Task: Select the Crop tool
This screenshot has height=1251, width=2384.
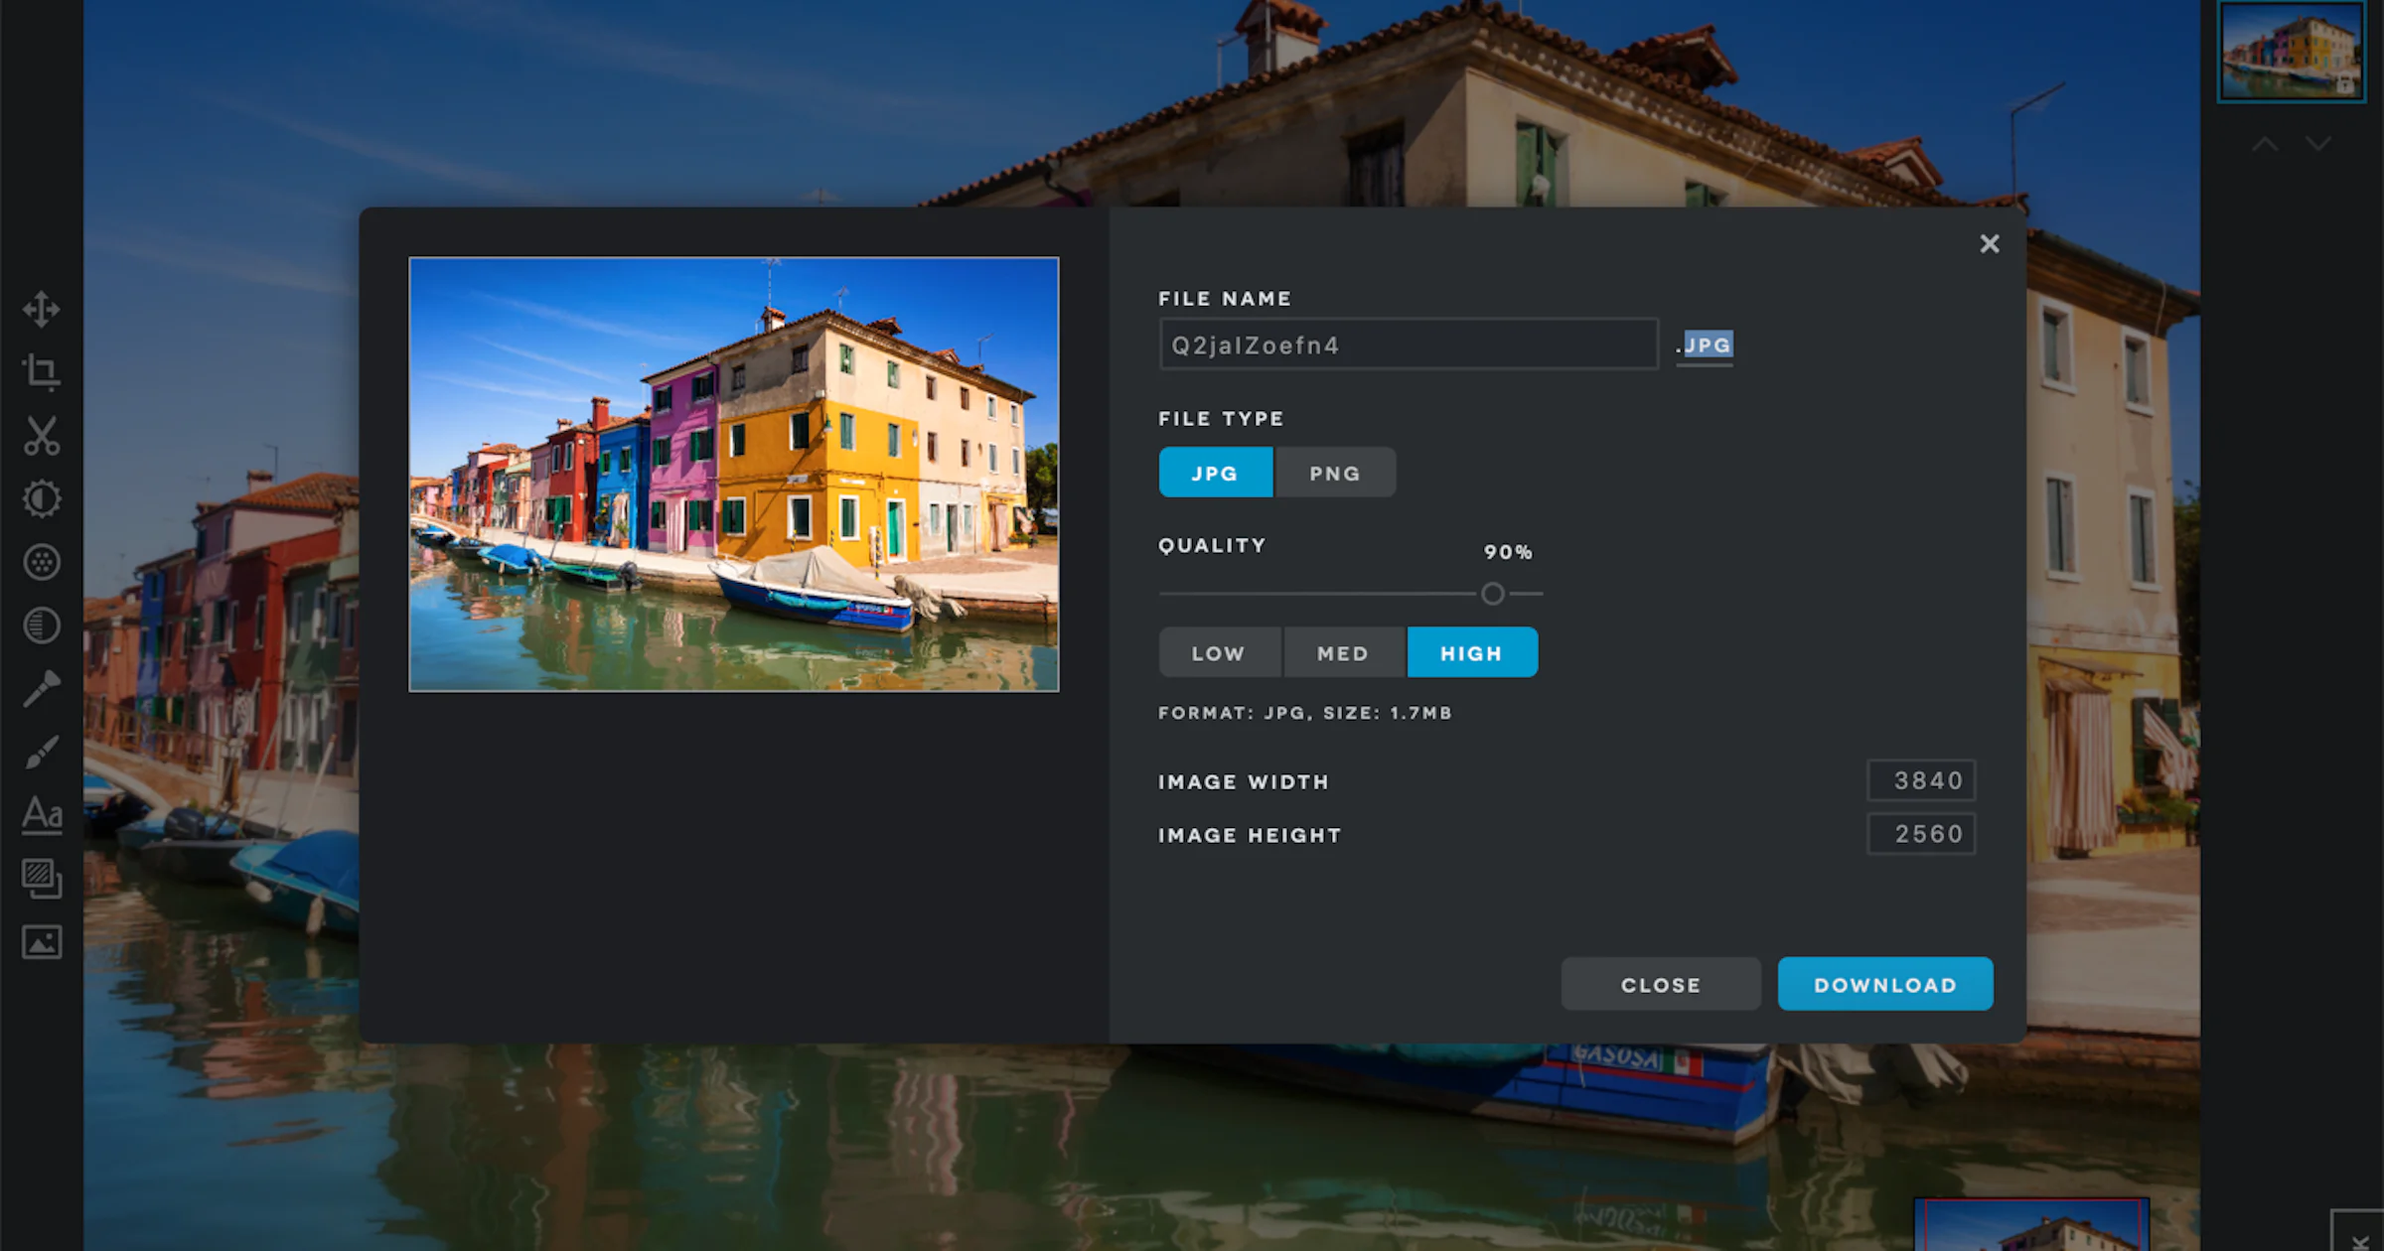Action: [41, 371]
